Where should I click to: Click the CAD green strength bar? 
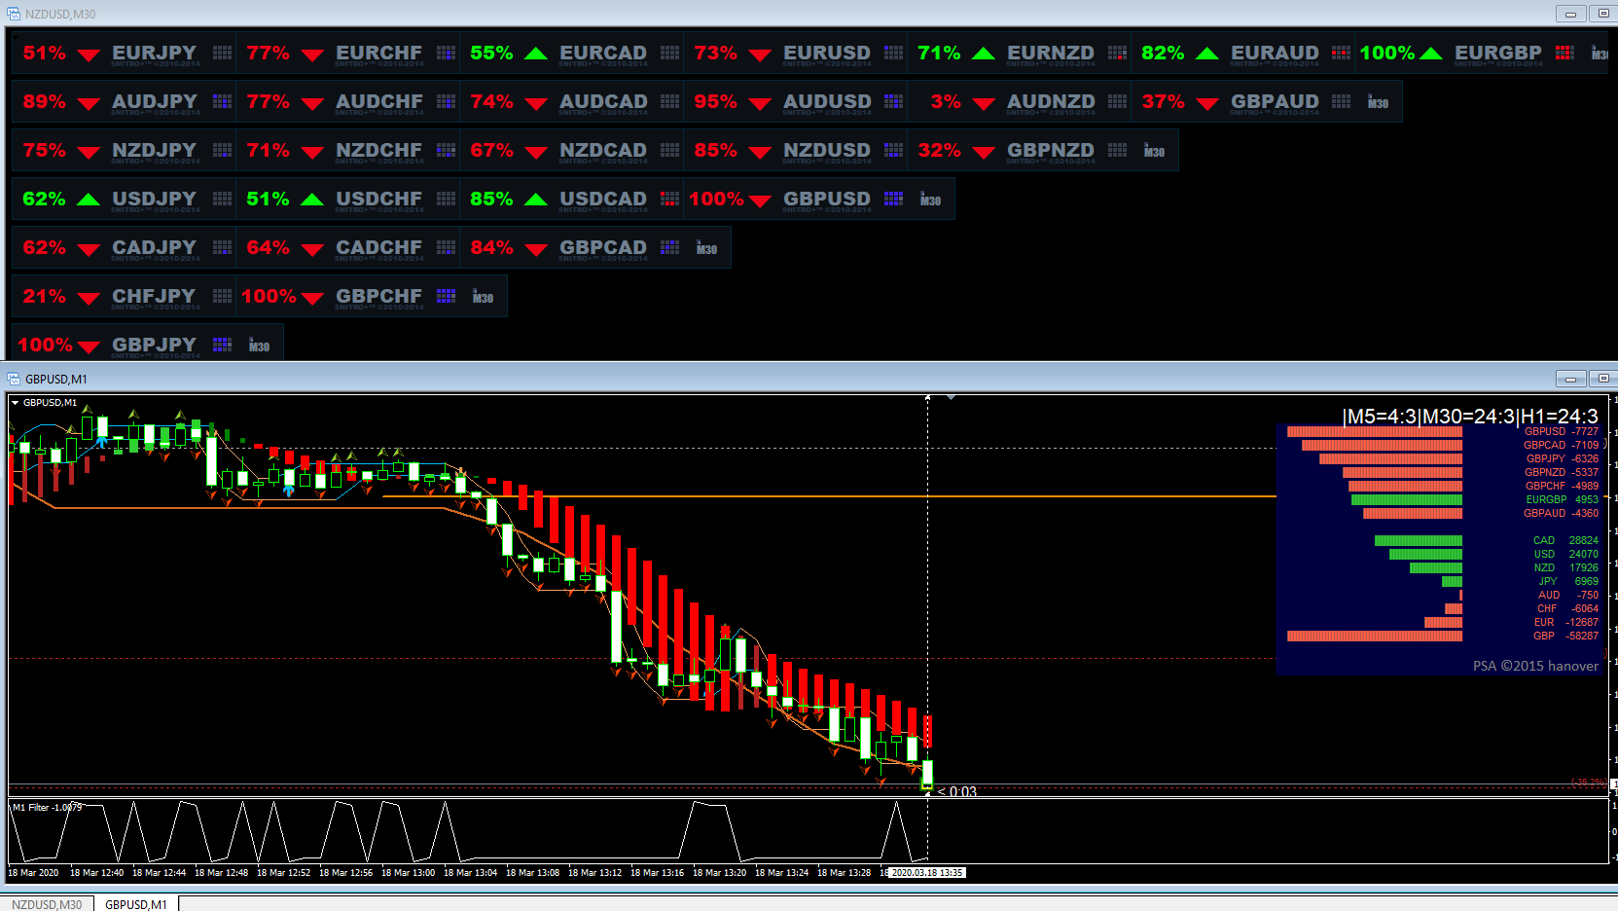coord(1419,540)
